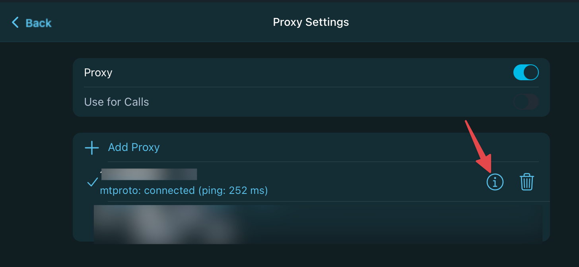
Task: Go back using the Back label
Action: [39, 23]
